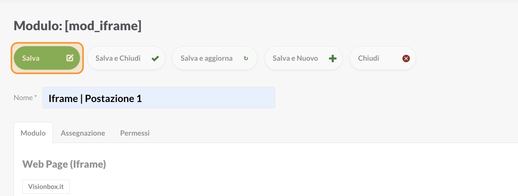The height and width of the screenshot is (196, 518).
Task: Select Salva e aggiorna
Action: (215, 58)
